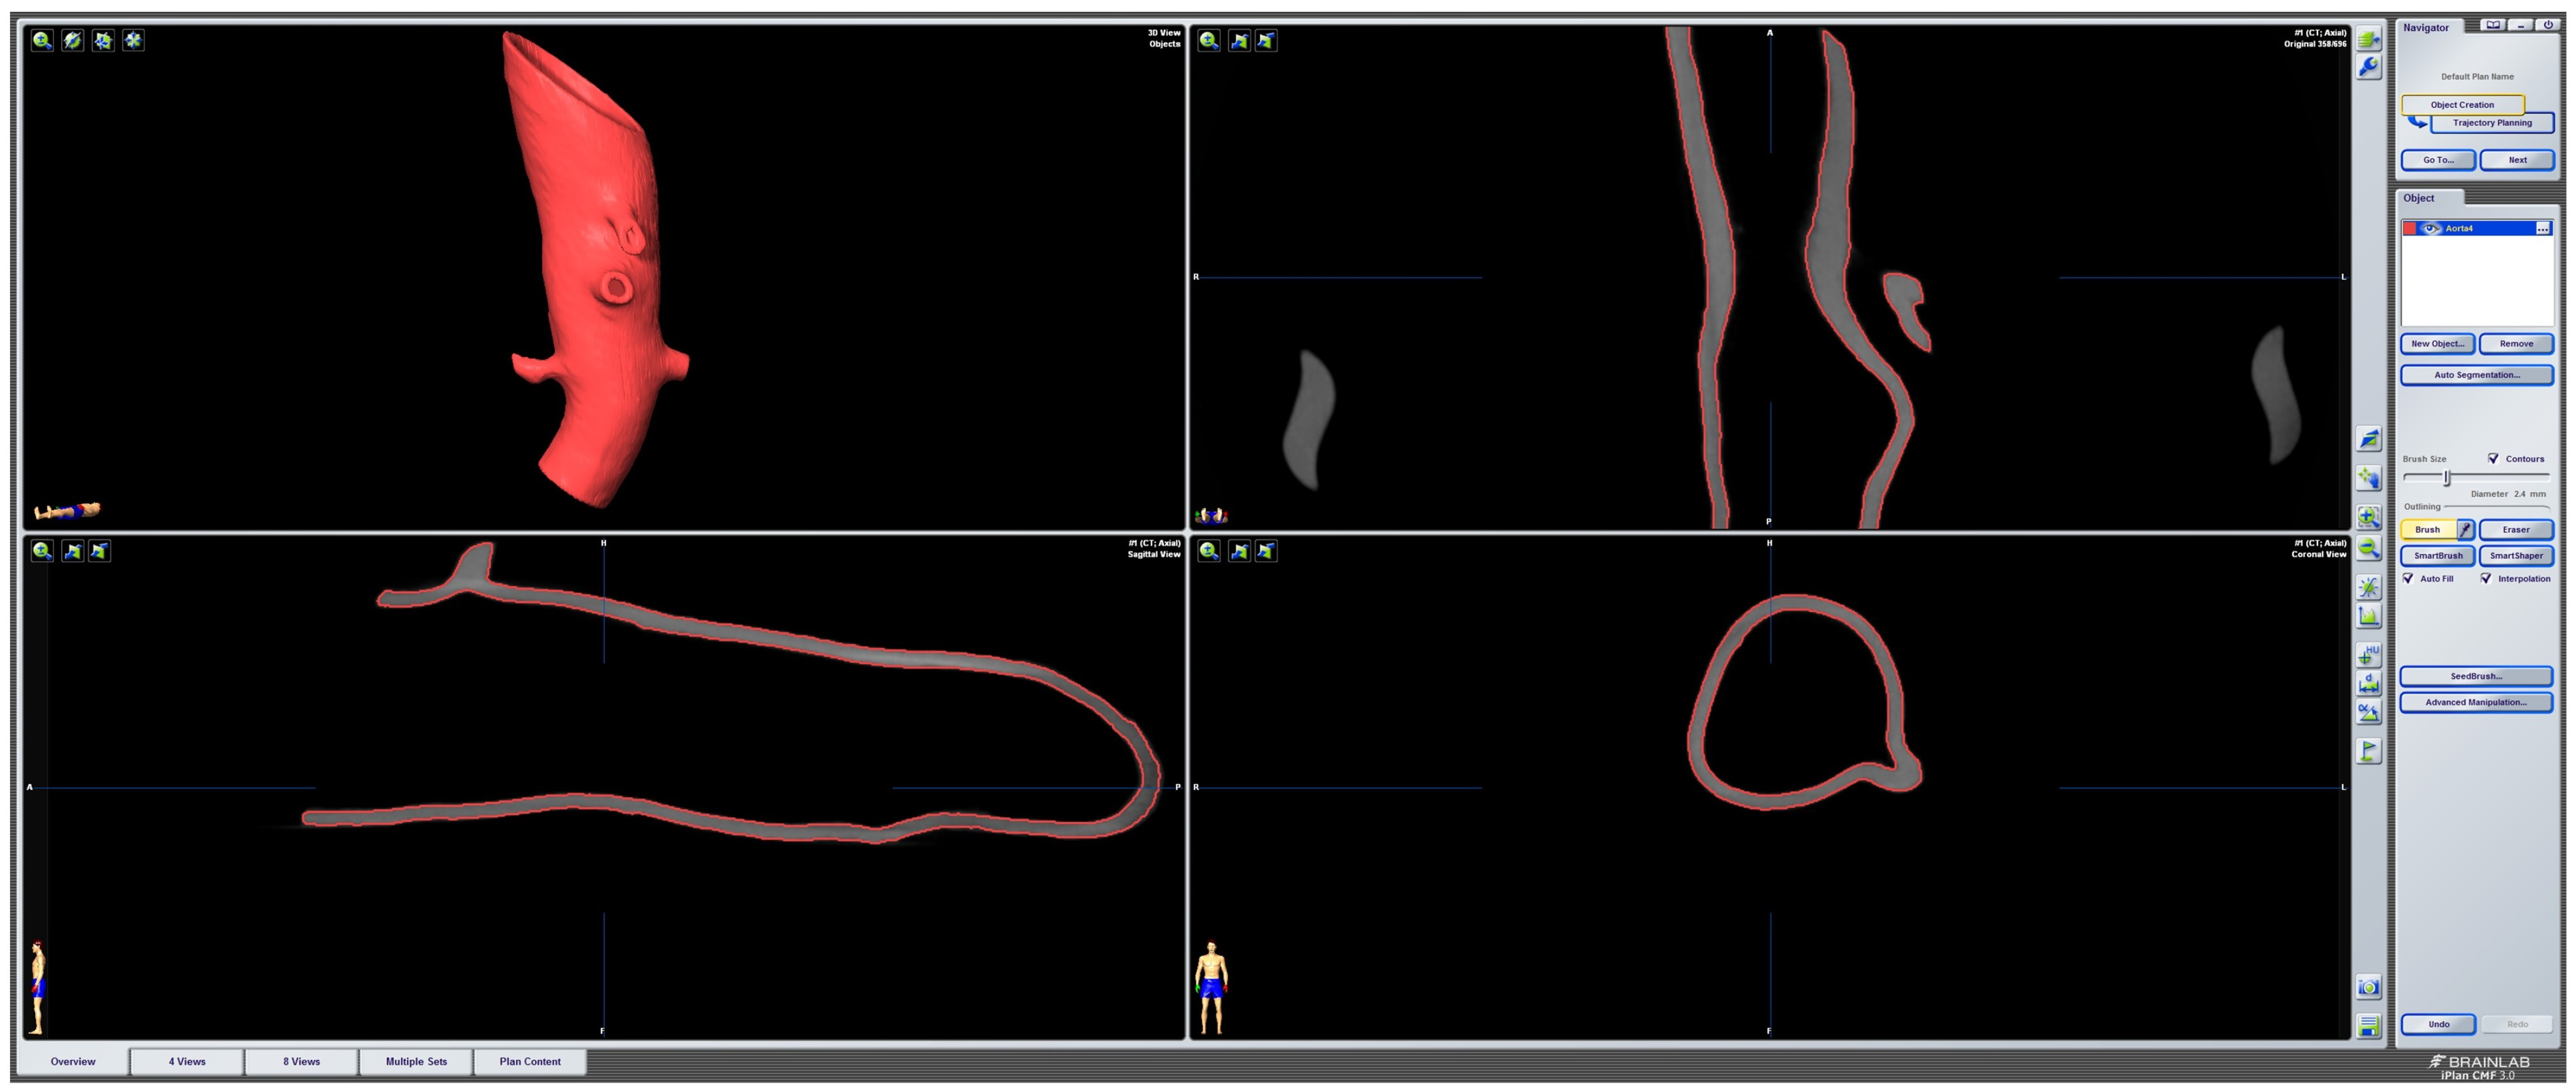This screenshot has width=2576, height=1092.
Task: Take a screenshot with the camera icon
Action: pyautogui.click(x=2369, y=987)
